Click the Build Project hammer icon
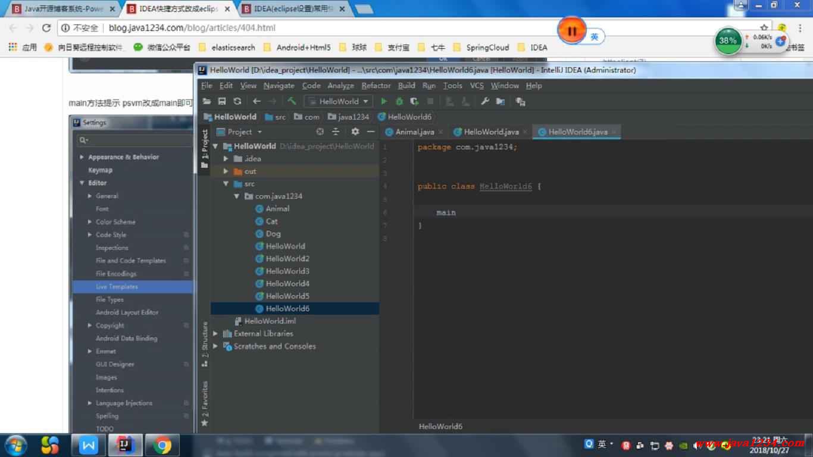The image size is (813, 457). [292, 102]
